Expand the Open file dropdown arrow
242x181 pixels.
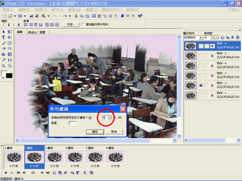point(15,16)
